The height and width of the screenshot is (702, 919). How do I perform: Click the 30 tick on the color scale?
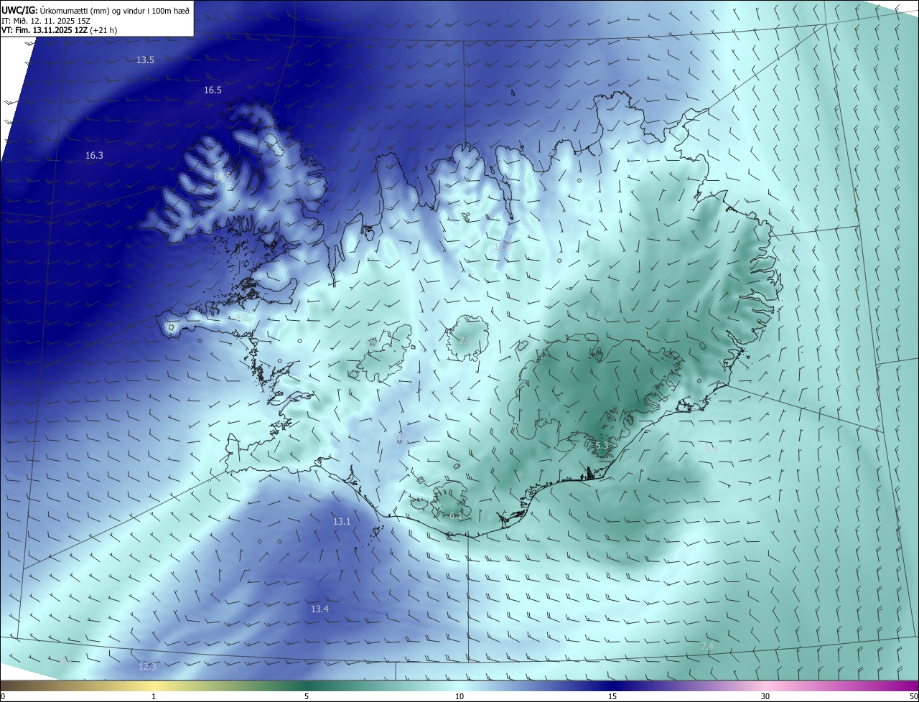(x=765, y=696)
